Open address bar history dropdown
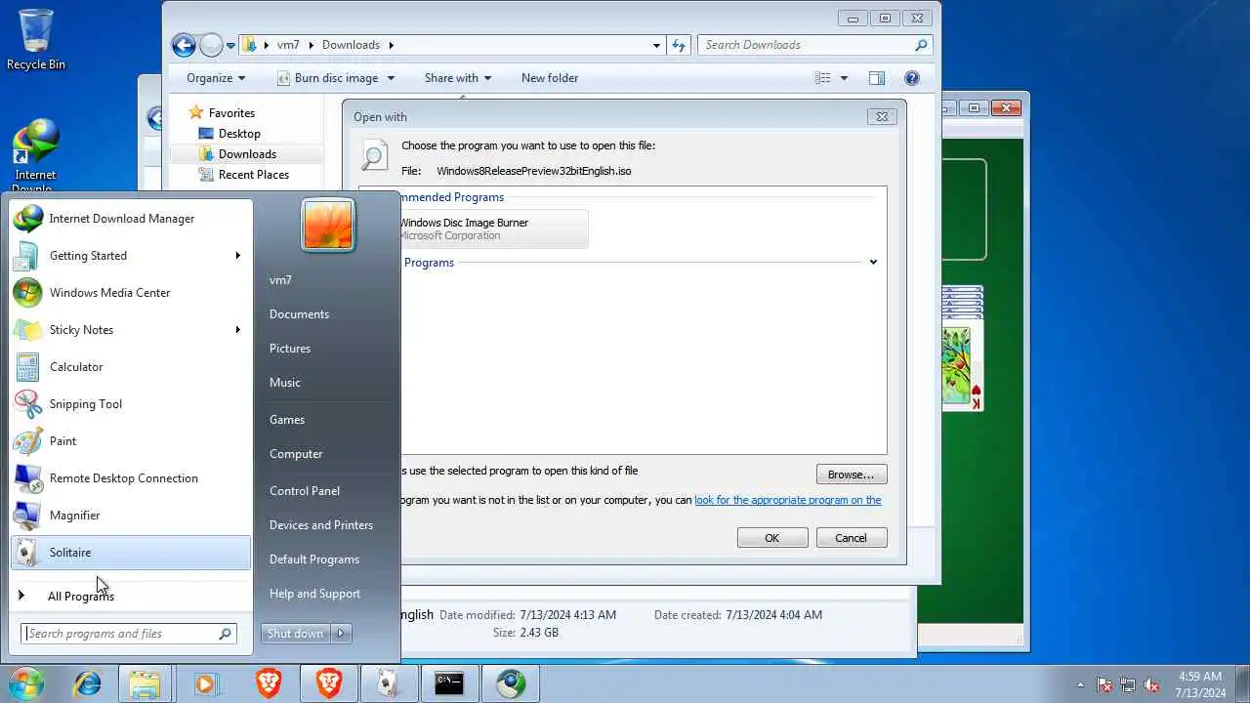Viewport: 1250px width, 703px height. [656, 45]
